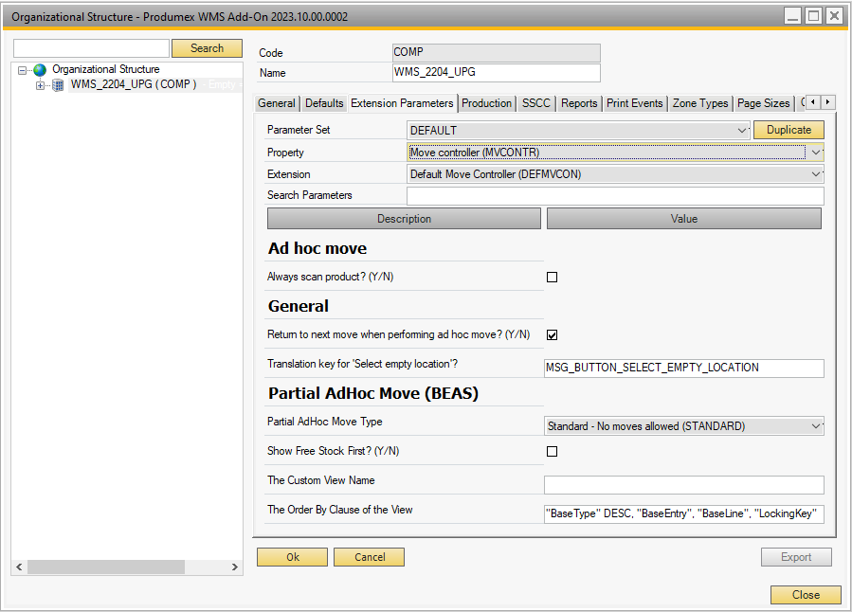
Task: Collapse the Organizational Structure root node
Action: click(x=22, y=70)
